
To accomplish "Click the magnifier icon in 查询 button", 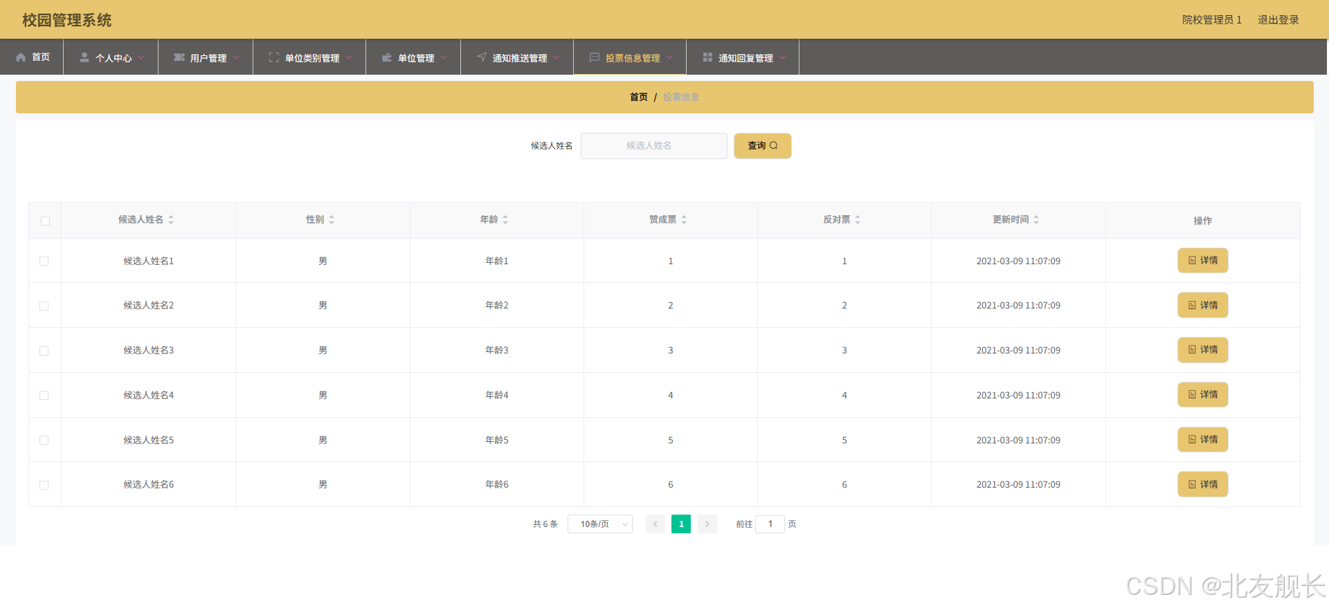I will [x=774, y=145].
